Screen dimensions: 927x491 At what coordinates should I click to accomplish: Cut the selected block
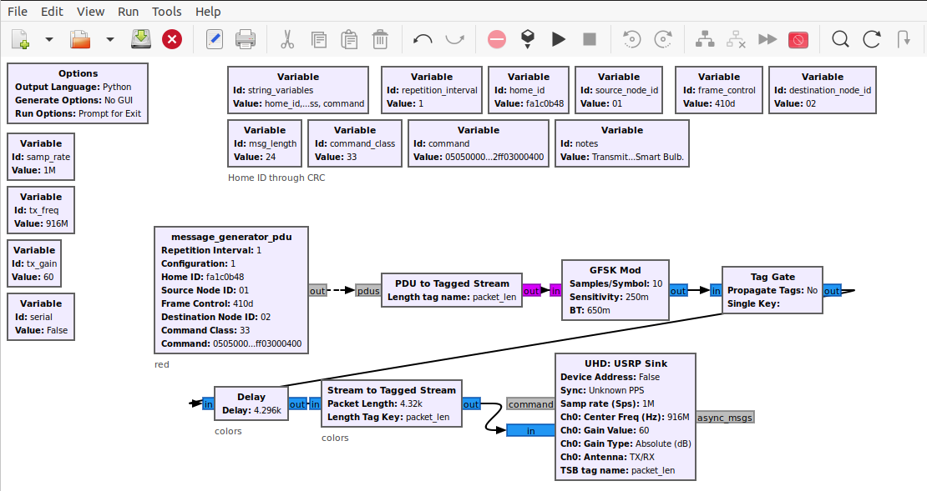287,39
